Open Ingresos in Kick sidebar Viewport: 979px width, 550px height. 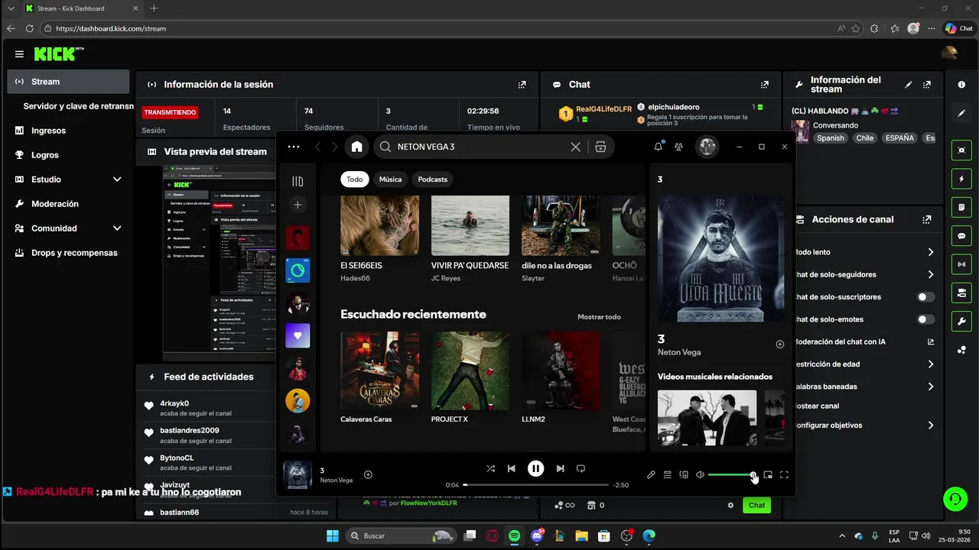point(68,131)
